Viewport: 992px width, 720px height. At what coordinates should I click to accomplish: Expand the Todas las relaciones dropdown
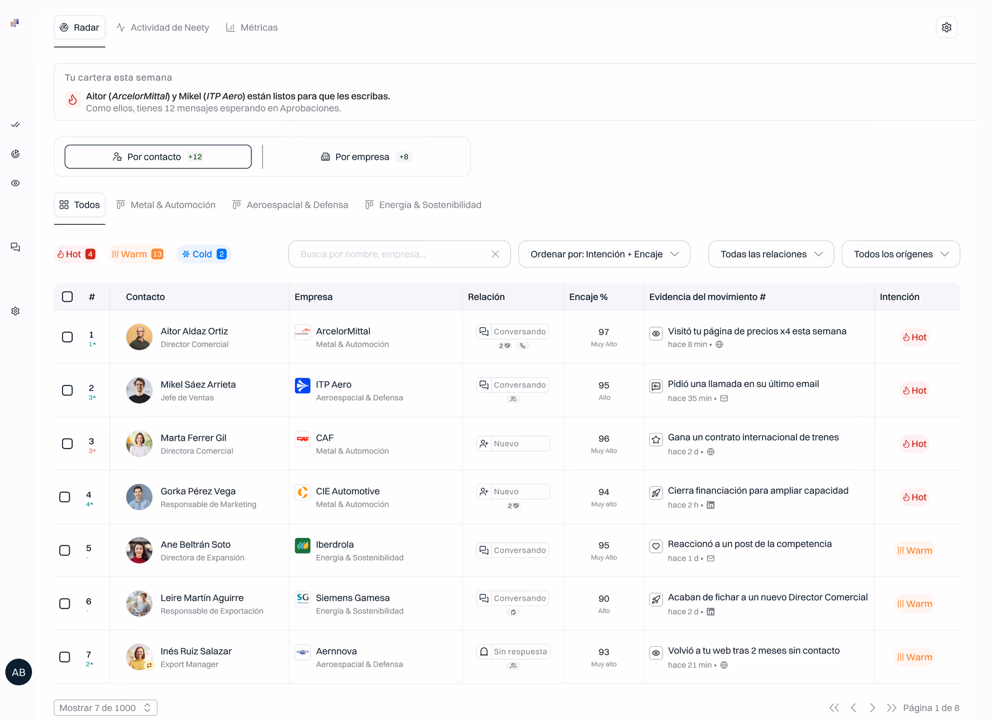click(x=771, y=254)
